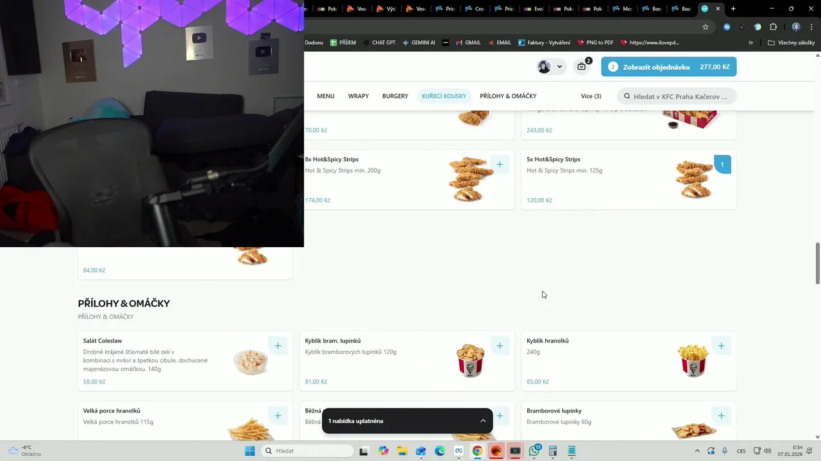
Task: Add Kyblík hranolků with the plus button
Action: 722,346
